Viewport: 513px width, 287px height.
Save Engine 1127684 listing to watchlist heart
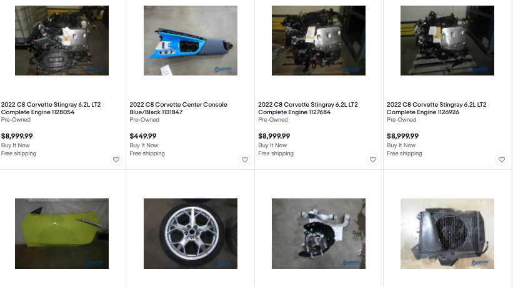point(373,160)
